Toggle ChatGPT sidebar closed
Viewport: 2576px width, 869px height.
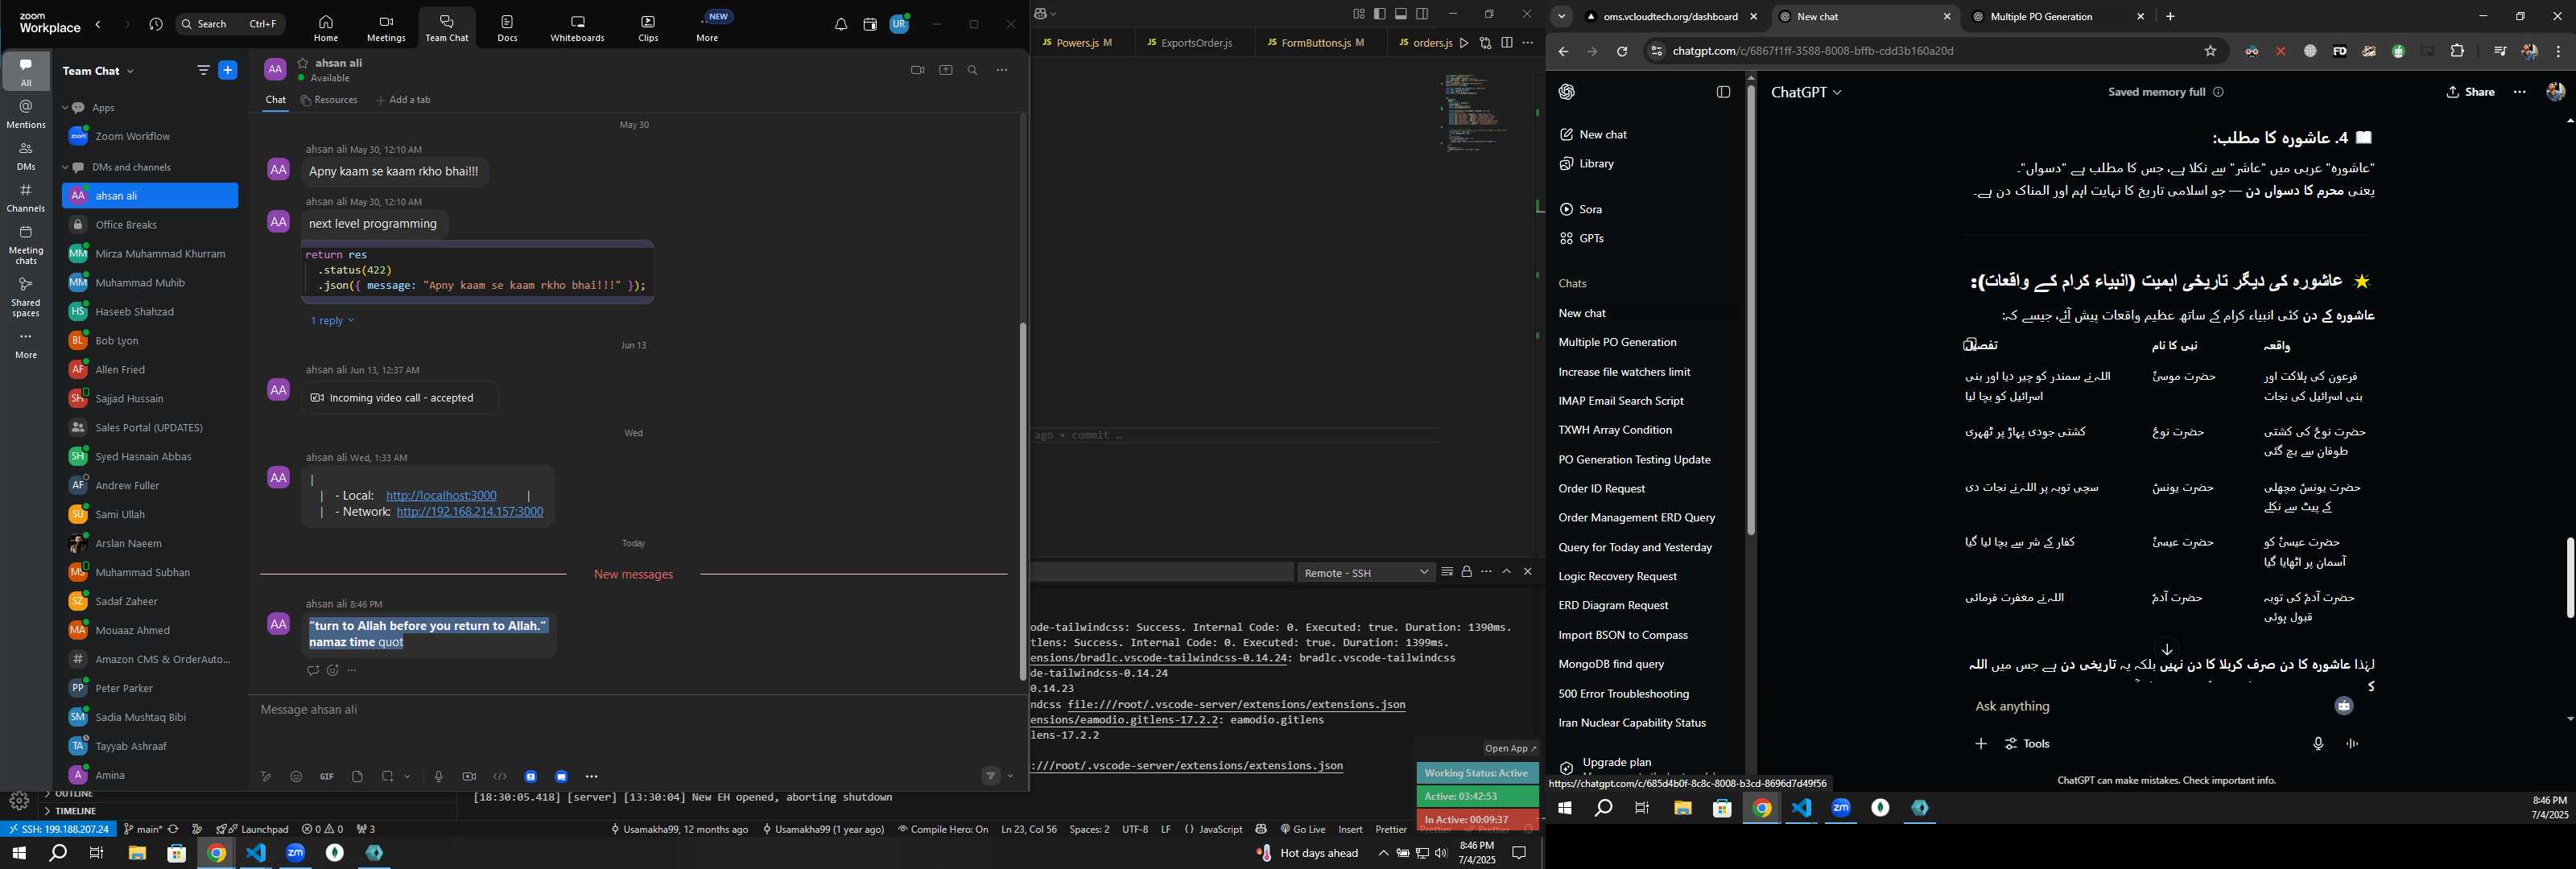1723,92
